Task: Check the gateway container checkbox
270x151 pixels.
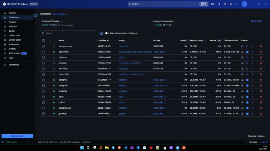Action: pyautogui.click(x=44, y=114)
